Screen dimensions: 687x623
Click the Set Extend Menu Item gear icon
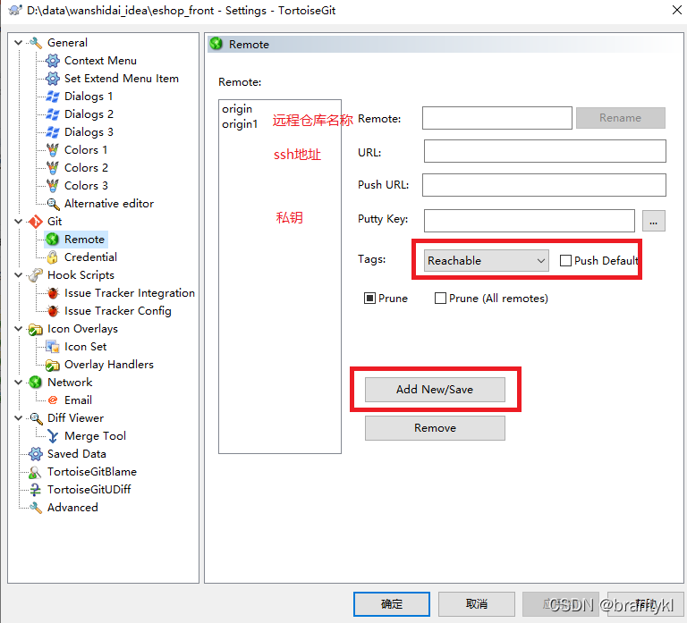[x=53, y=79]
